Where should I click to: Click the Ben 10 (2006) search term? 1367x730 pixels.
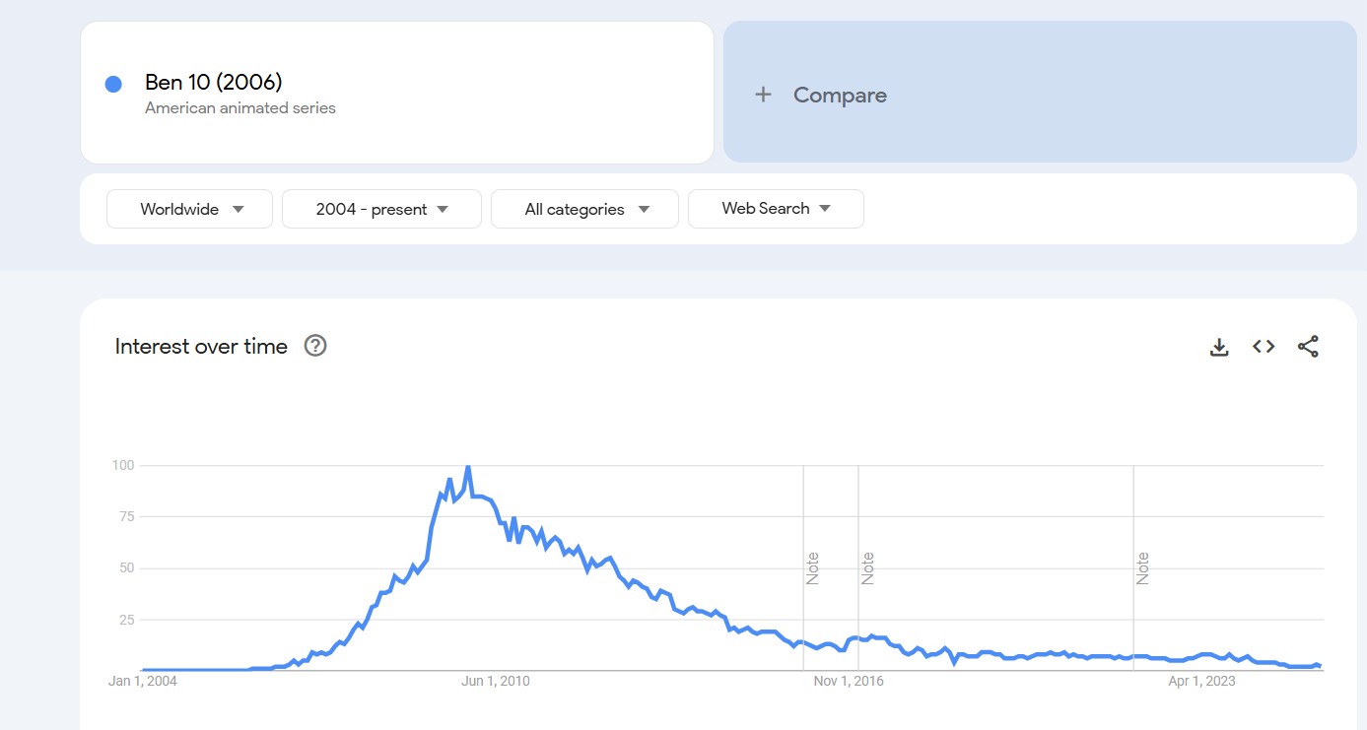coord(213,82)
